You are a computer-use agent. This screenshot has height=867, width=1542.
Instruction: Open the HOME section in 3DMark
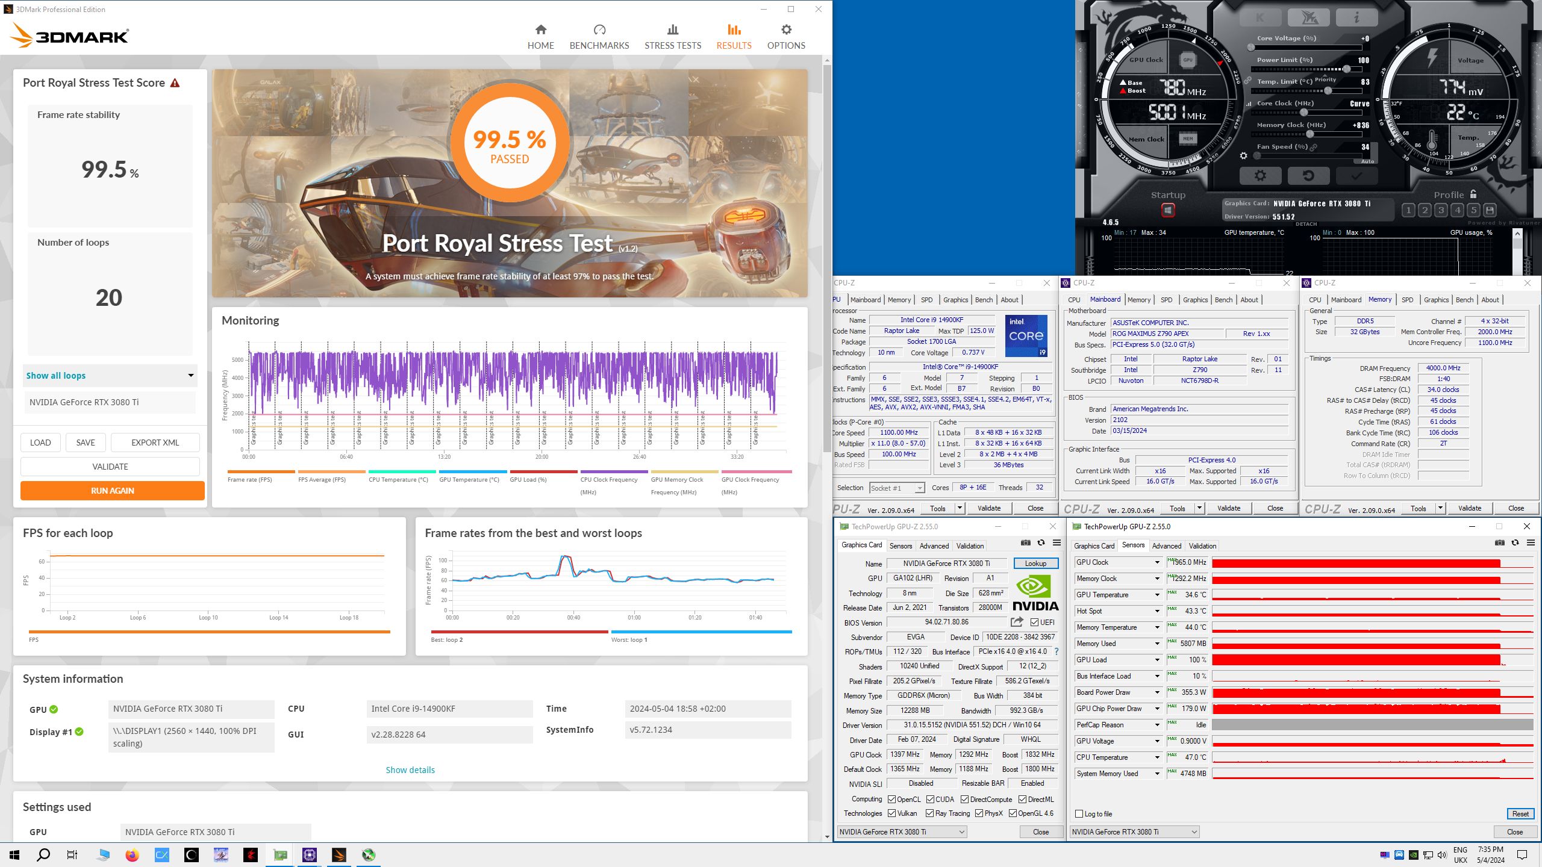tap(540, 37)
